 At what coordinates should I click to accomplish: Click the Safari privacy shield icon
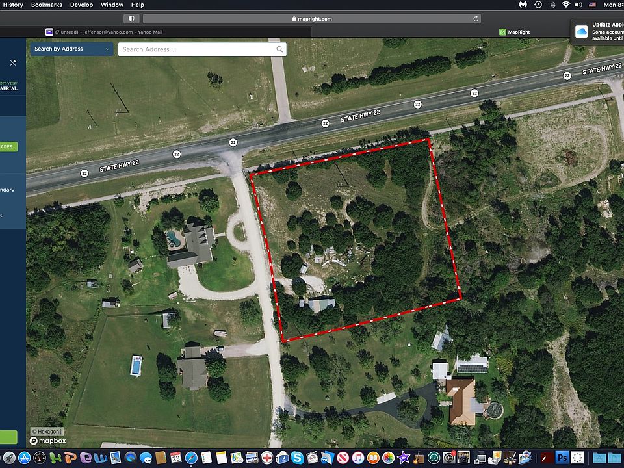click(131, 18)
